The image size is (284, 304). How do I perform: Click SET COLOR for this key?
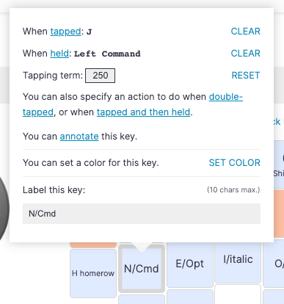click(x=234, y=163)
